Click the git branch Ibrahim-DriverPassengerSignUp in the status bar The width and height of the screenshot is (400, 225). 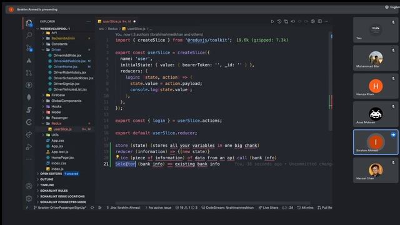point(60,207)
